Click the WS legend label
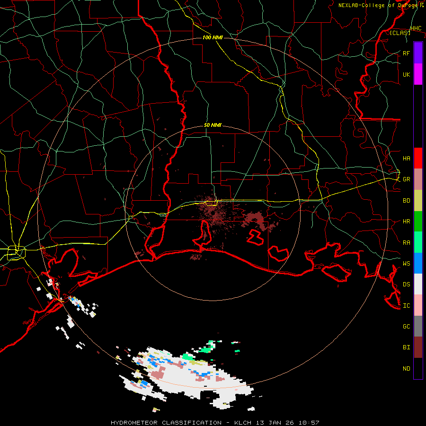 407,264
